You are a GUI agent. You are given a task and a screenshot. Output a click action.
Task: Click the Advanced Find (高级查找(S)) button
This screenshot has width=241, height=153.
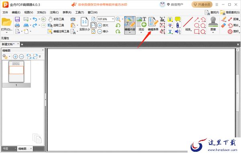click(230, 12)
